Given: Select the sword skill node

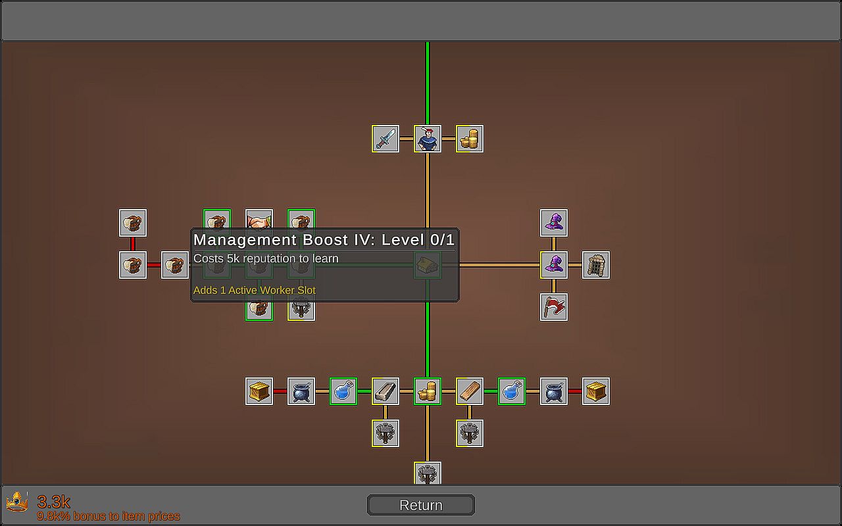Looking at the screenshot, I should 385,139.
